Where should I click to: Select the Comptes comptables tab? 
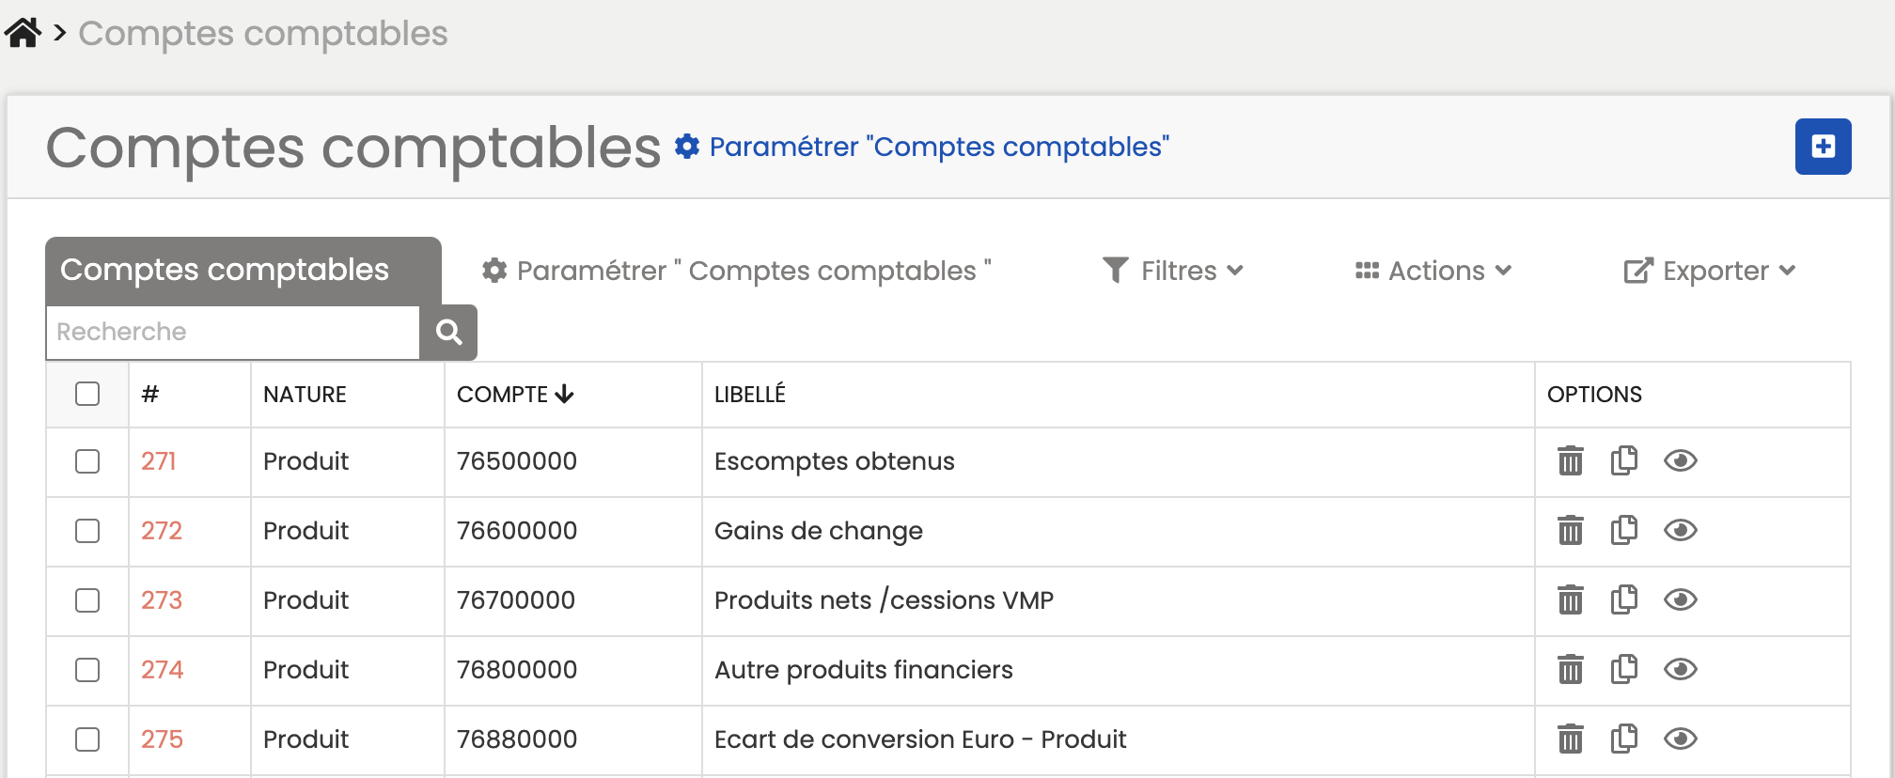point(243,271)
